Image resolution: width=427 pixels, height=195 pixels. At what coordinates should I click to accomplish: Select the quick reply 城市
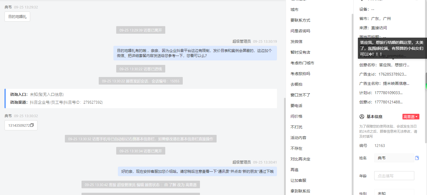pyautogui.click(x=294, y=10)
